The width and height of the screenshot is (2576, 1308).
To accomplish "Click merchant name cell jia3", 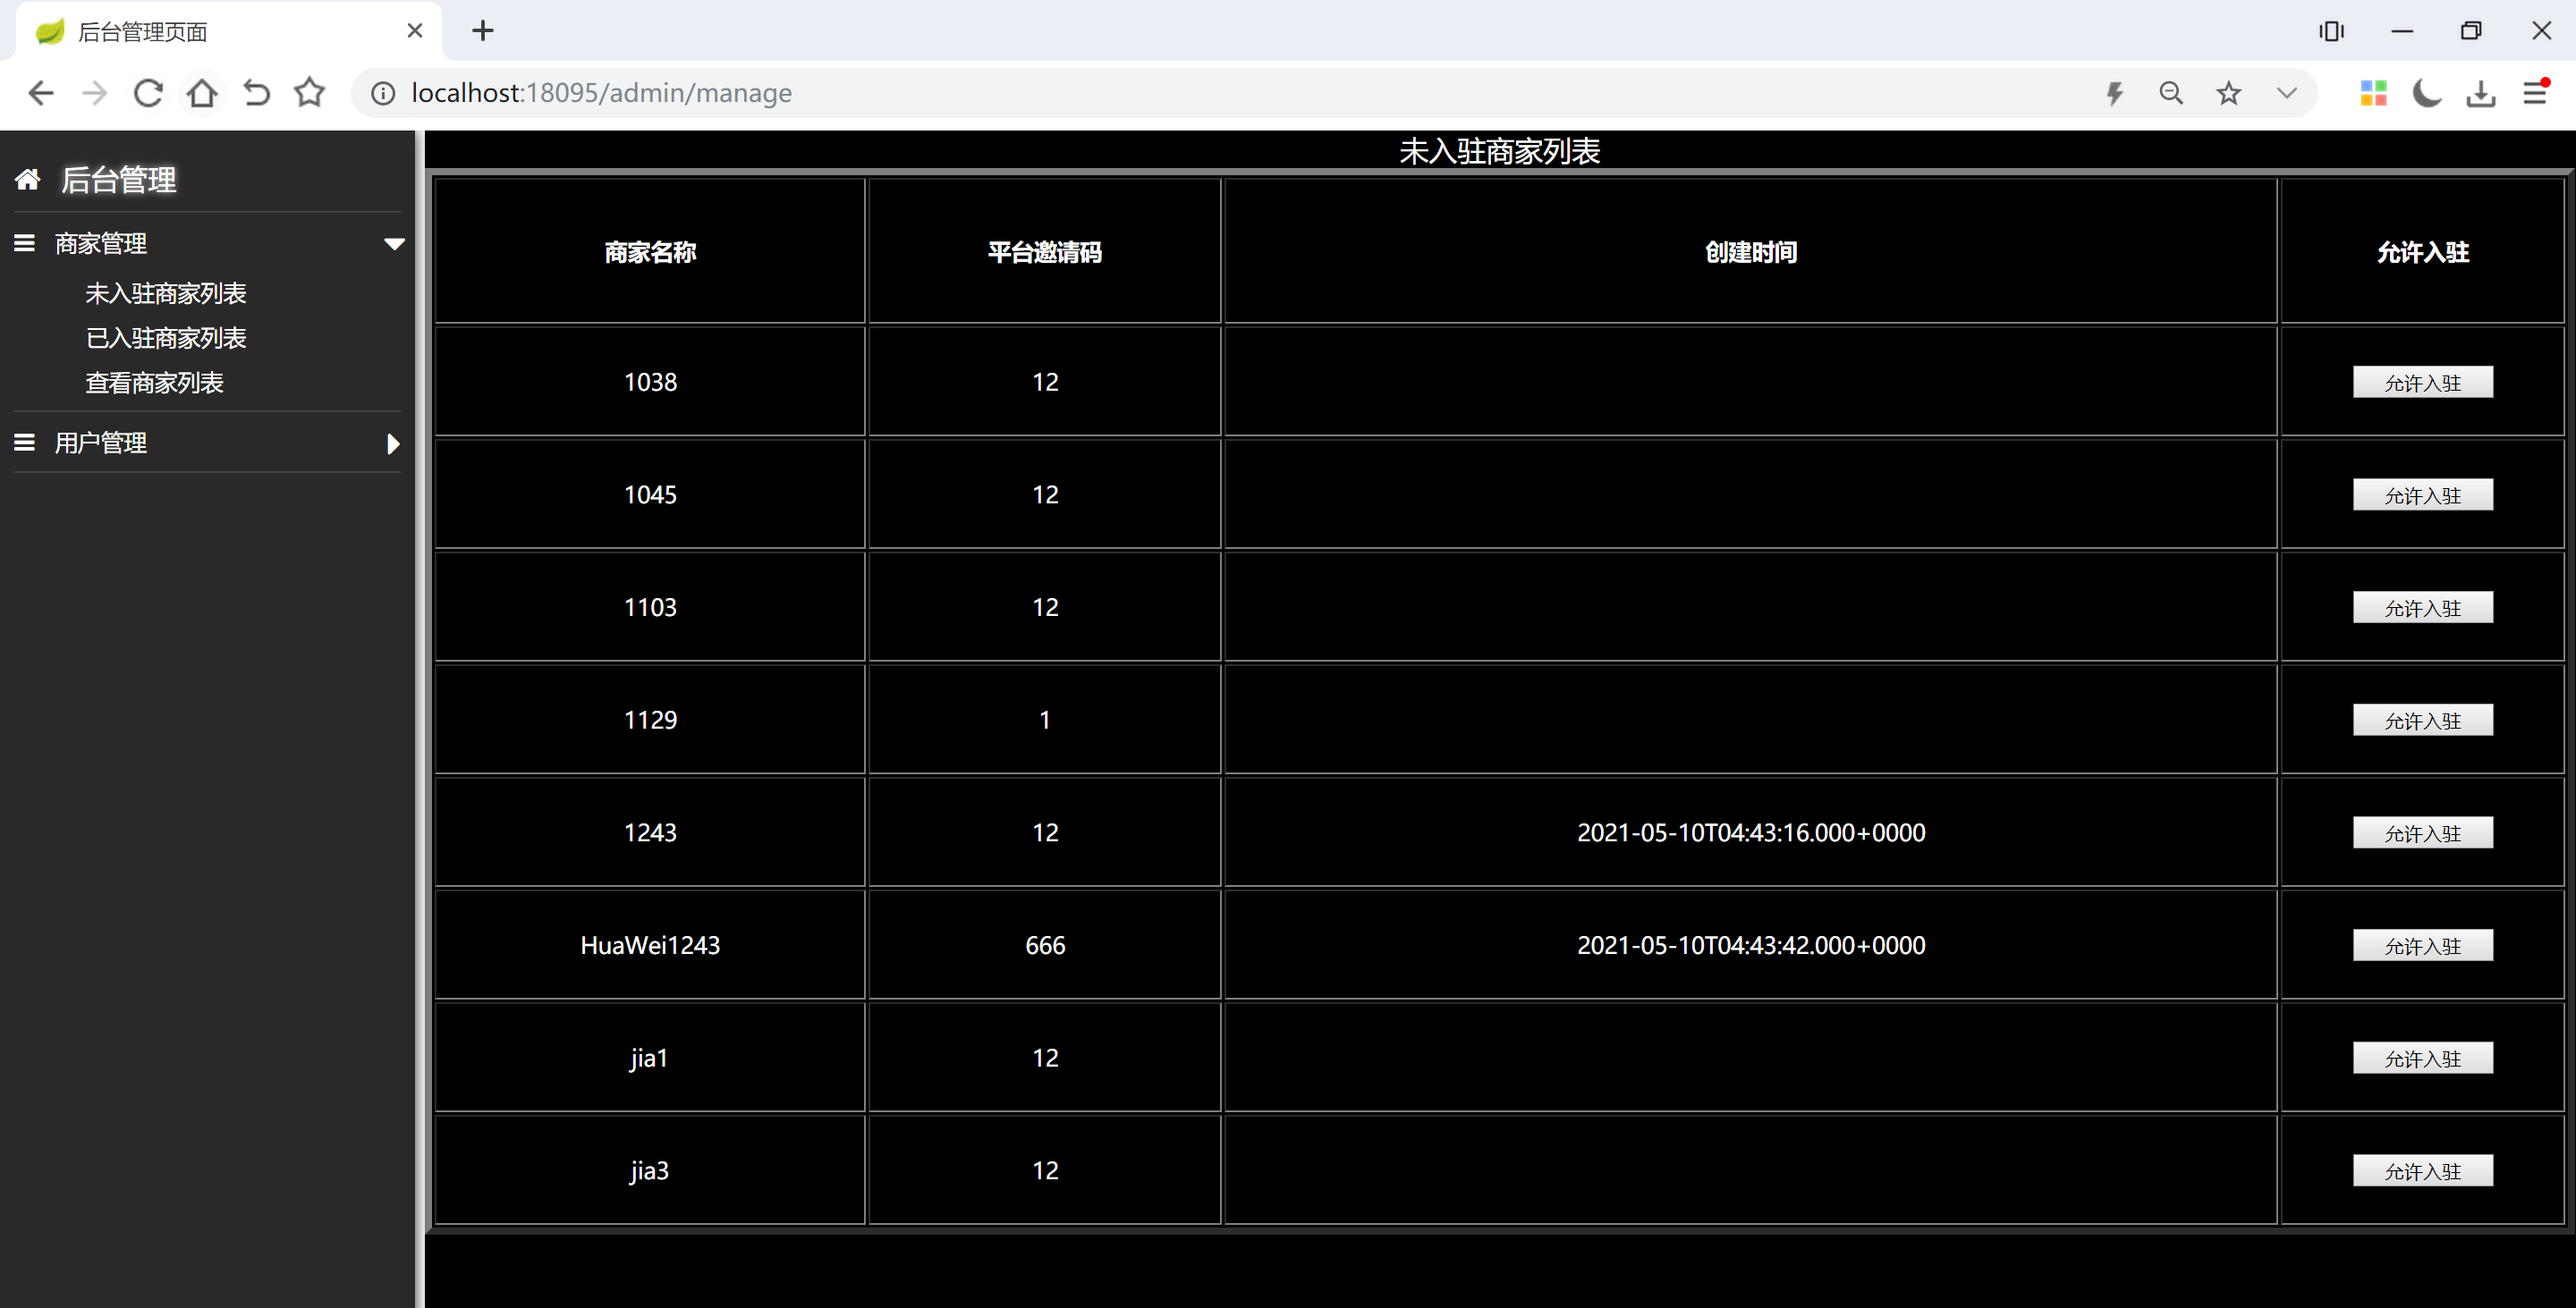I will [x=650, y=1170].
